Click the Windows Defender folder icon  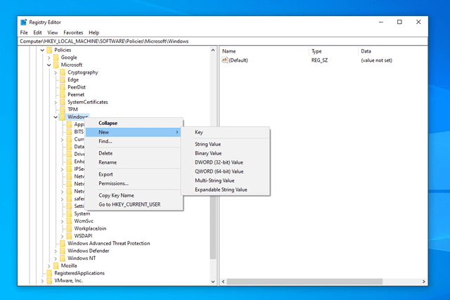pyautogui.click(x=63, y=251)
